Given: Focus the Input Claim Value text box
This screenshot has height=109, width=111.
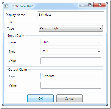Looking at the screenshot, I should pyautogui.click(x=71, y=61).
